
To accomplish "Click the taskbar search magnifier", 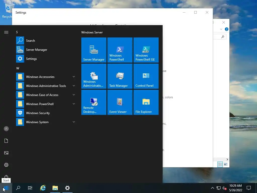I will click(18, 188).
